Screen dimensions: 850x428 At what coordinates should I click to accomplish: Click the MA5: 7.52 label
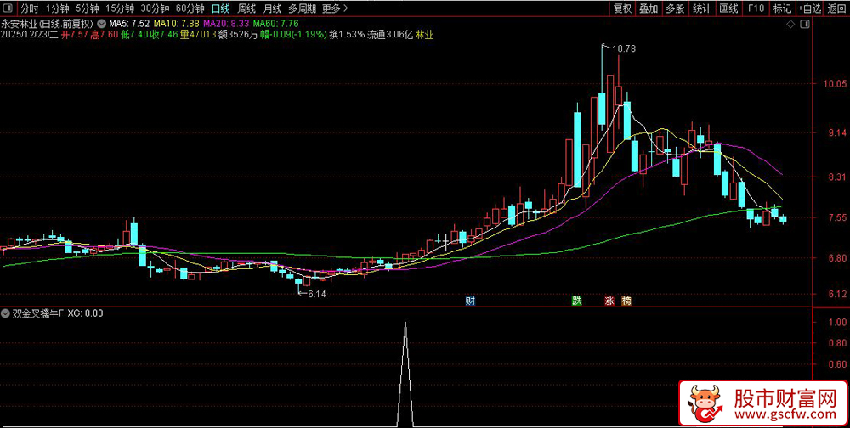(x=129, y=24)
